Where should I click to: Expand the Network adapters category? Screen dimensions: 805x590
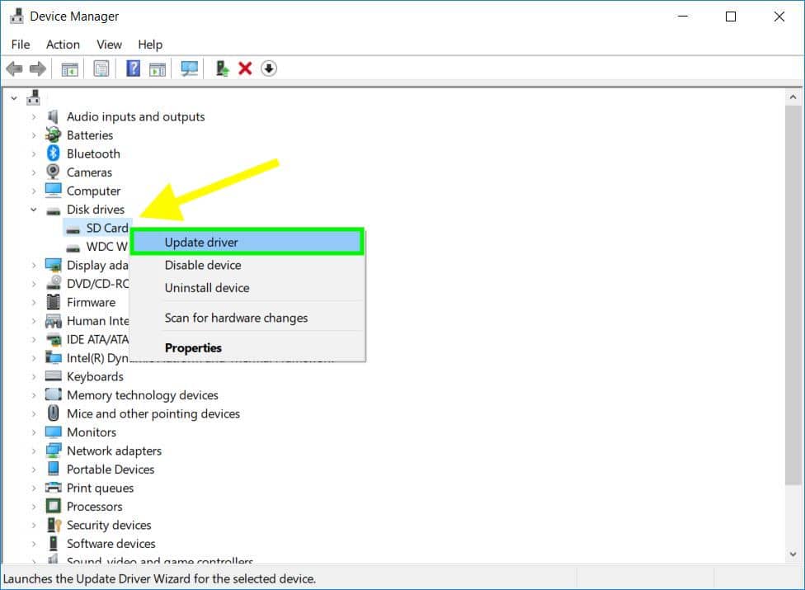[34, 451]
